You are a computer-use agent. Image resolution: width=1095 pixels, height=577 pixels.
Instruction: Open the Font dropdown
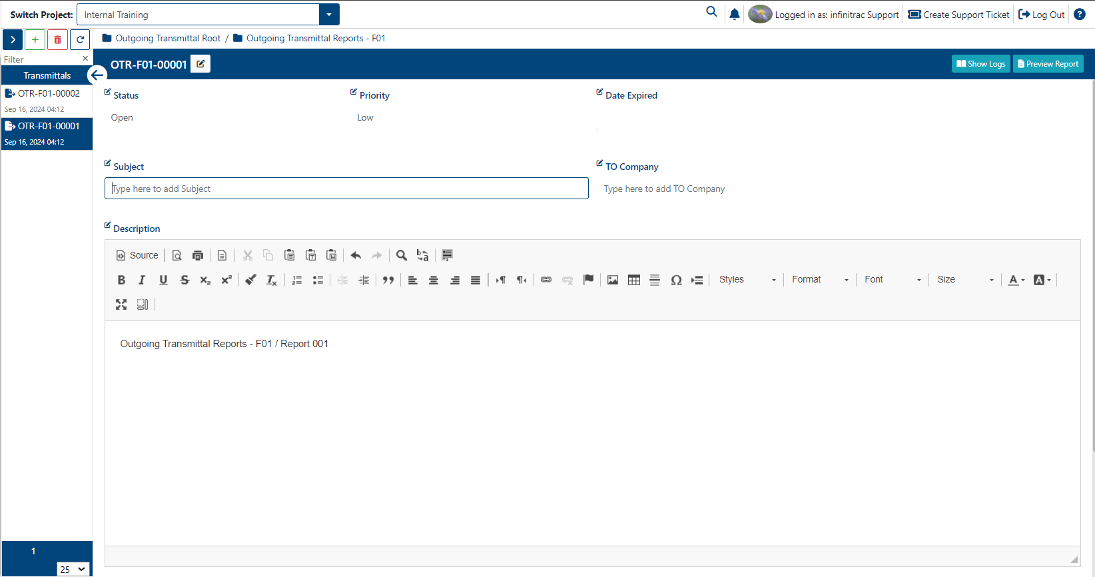[893, 280]
